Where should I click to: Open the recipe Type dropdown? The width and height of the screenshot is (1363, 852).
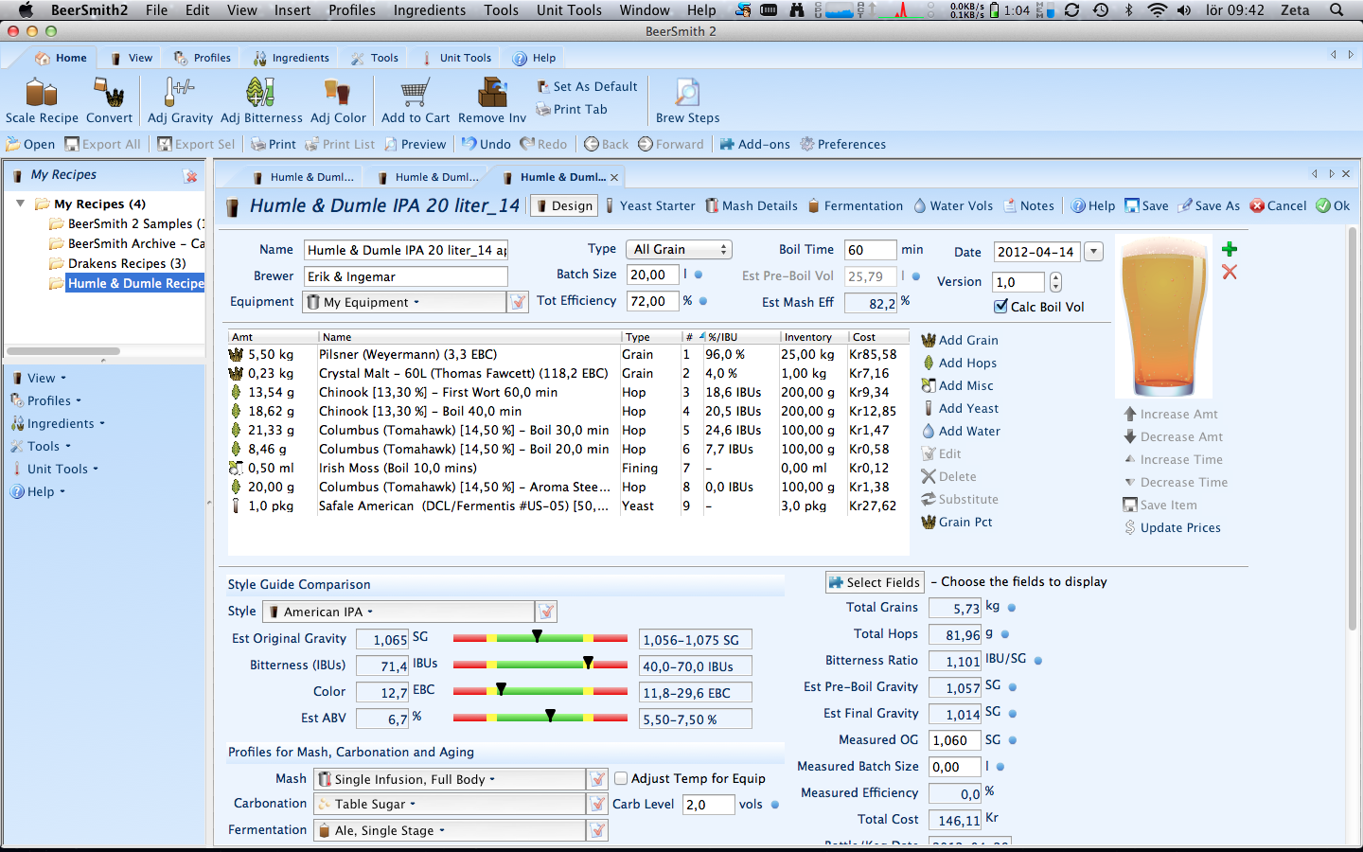[679, 250]
